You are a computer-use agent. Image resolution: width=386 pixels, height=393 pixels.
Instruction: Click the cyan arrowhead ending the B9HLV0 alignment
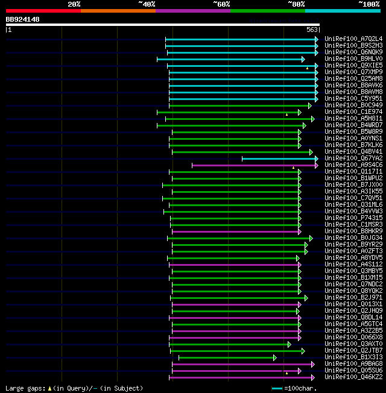click(x=303, y=60)
